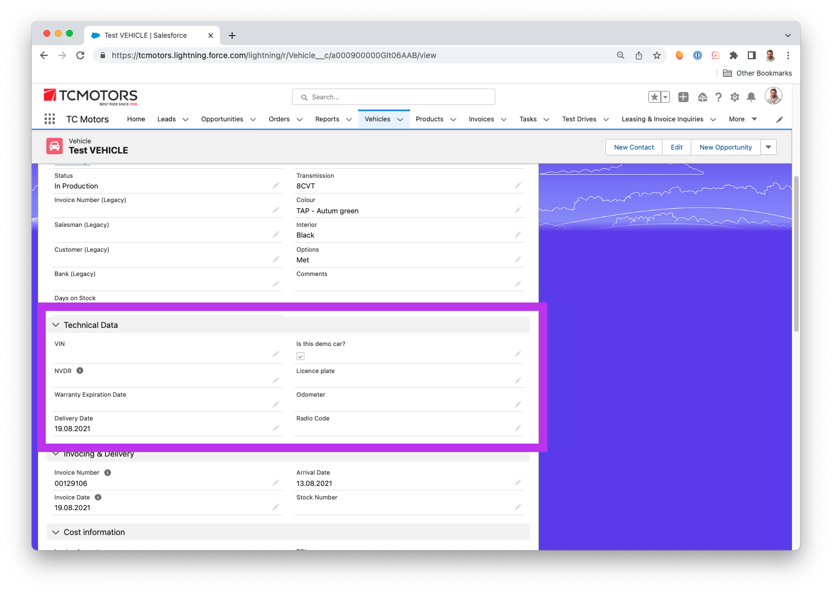Image resolution: width=832 pixels, height=592 pixels.
Task: Edit the Interior field pencil icon
Action: (518, 235)
